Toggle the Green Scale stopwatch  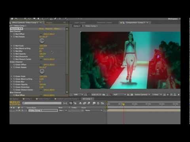click(x=14, y=77)
